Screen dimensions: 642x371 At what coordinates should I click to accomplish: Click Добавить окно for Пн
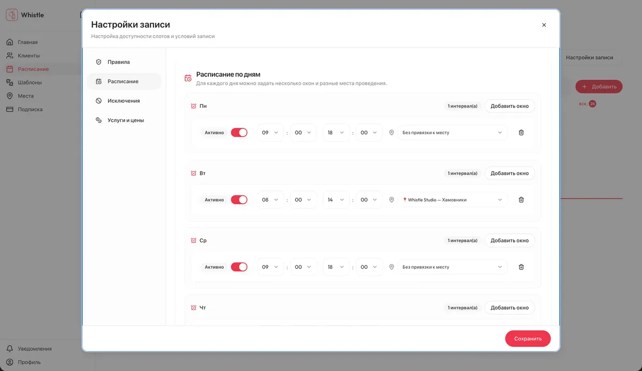point(509,106)
